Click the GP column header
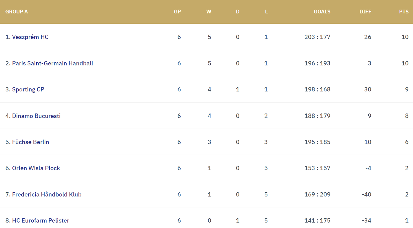This screenshot has width=413, height=228. [177, 12]
